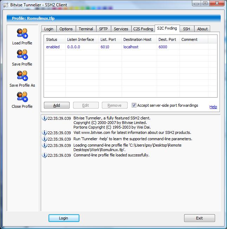Click the Close Profile icon
The height and width of the screenshot is (229, 227).
click(x=22, y=97)
